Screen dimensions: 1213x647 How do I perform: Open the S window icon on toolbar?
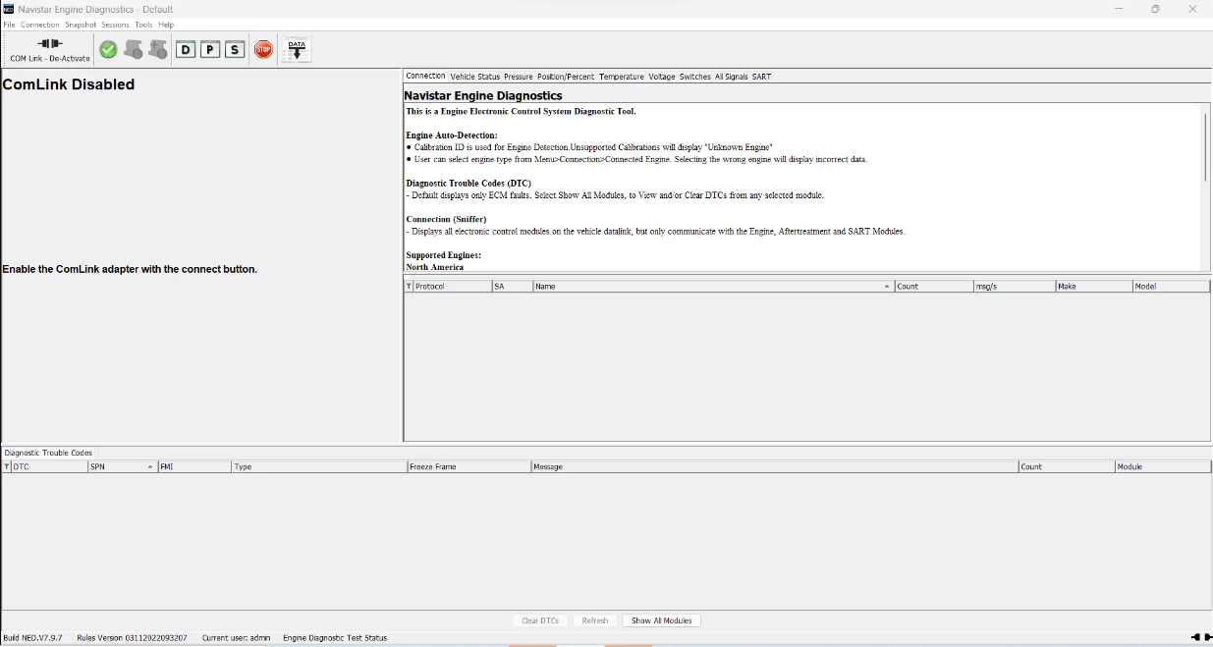(234, 48)
